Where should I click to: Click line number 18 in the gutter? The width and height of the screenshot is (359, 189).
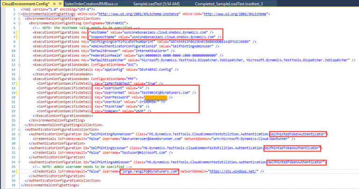coord(13,88)
